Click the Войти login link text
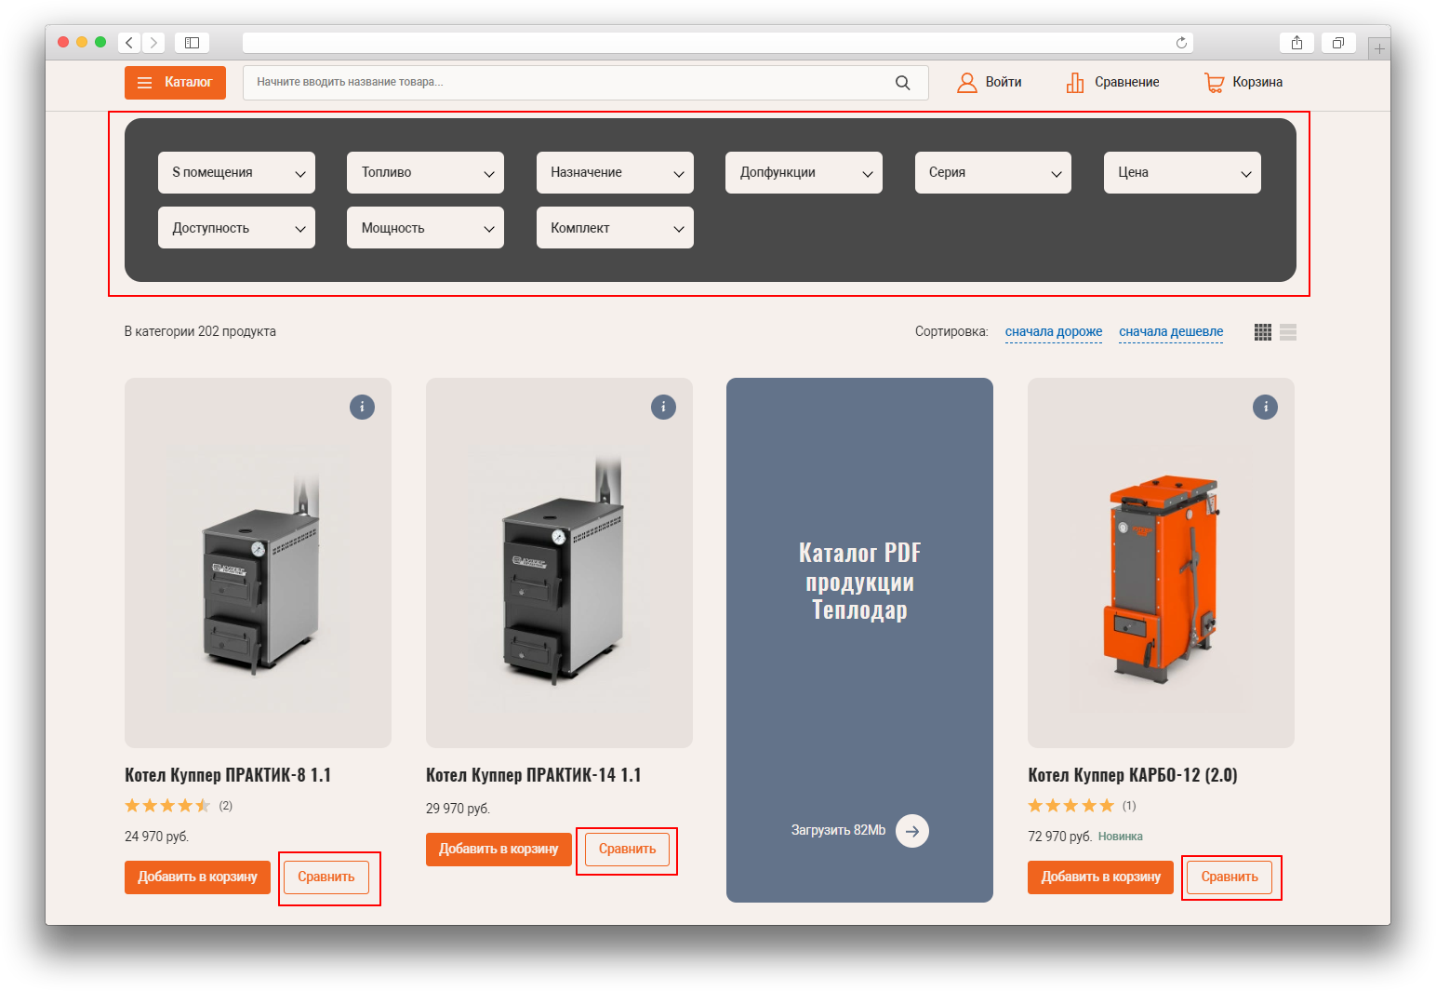 [x=1004, y=83]
